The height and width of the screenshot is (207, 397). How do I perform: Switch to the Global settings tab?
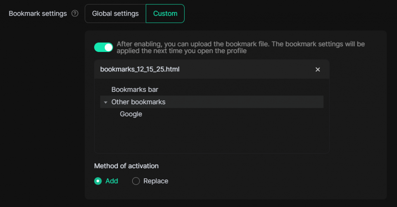[115, 14]
